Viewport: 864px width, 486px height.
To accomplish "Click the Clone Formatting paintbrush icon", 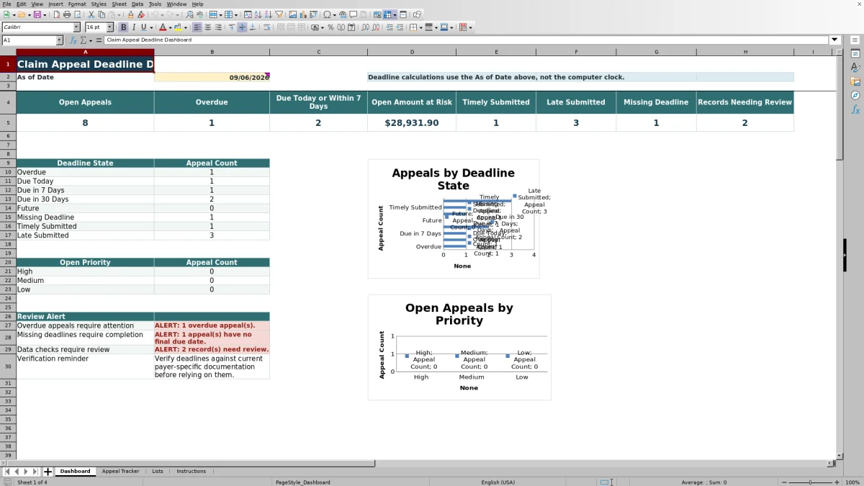I will click(130, 14).
